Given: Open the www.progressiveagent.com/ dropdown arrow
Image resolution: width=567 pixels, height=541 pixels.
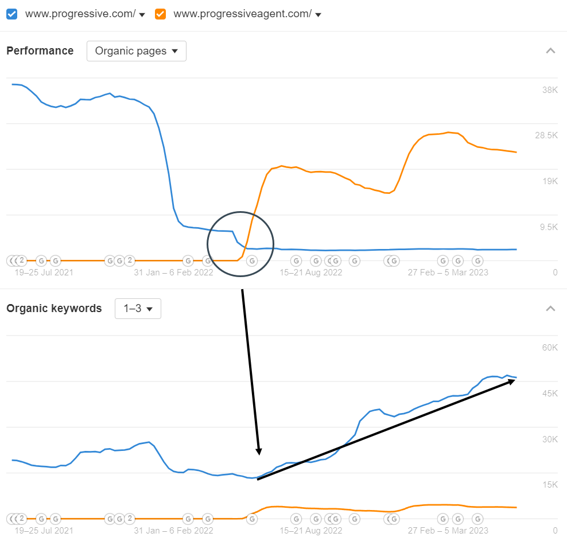Looking at the screenshot, I should (x=318, y=15).
